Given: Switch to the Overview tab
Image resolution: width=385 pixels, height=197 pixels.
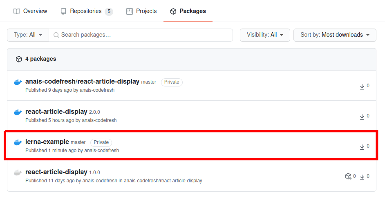Looking at the screenshot, I should pyautogui.click(x=30, y=11).
